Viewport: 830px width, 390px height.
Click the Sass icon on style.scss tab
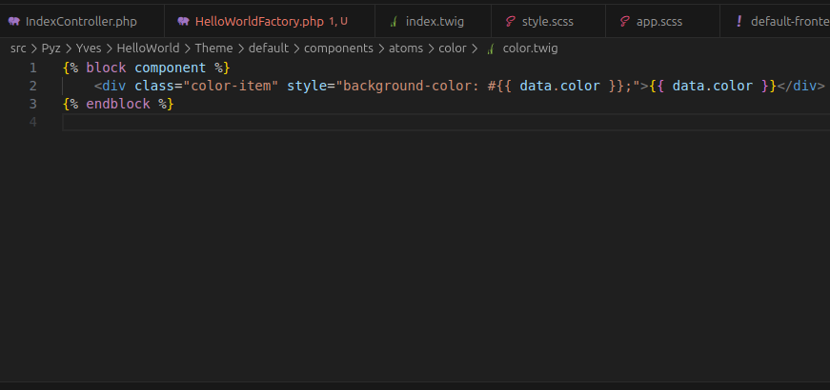pos(510,22)
